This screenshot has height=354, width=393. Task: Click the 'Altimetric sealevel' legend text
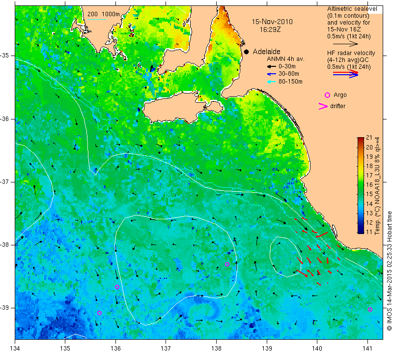tap(352, 9)
